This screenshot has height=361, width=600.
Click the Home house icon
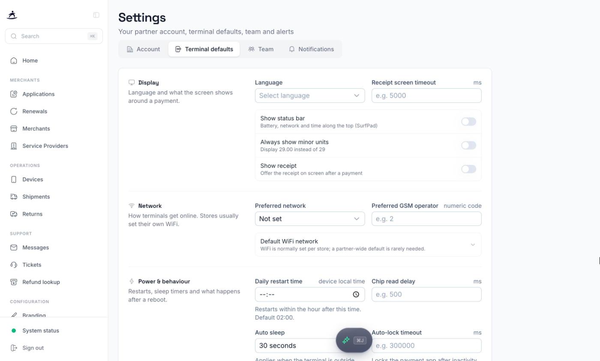14,61
